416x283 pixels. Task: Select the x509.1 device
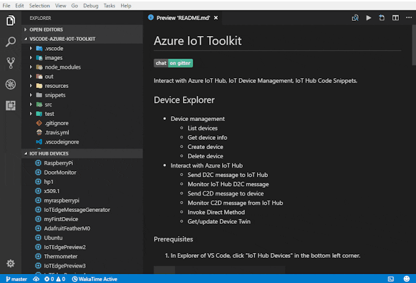pyautogui.click(x=82, y=191)
